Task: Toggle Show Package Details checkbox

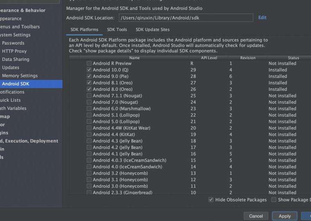Action: (x=274, y=200)
